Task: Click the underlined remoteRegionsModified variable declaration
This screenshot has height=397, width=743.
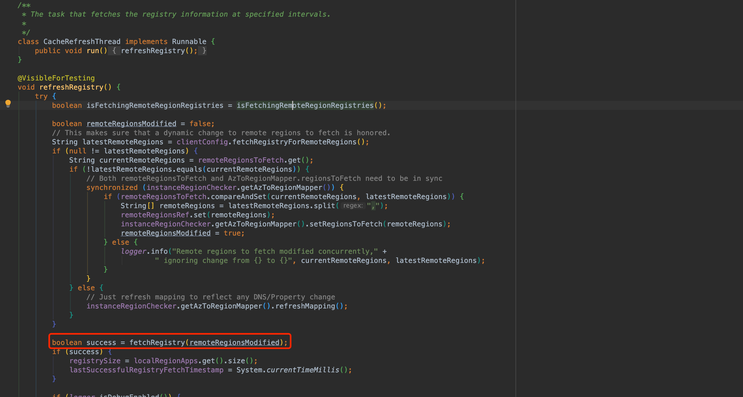Action: [131, 124]
